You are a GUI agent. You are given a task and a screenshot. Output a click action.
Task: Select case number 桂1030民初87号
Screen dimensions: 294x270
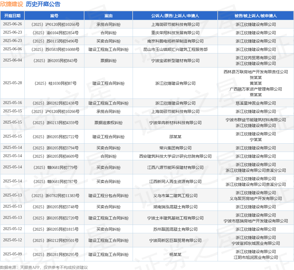[x=55, y=83]
